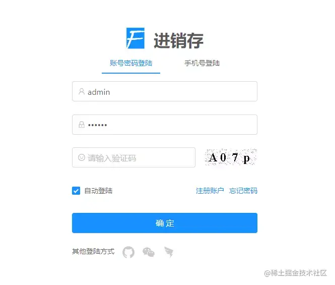Click the blue F logo icon
335x285 pixels.
[x=136, y=38]
